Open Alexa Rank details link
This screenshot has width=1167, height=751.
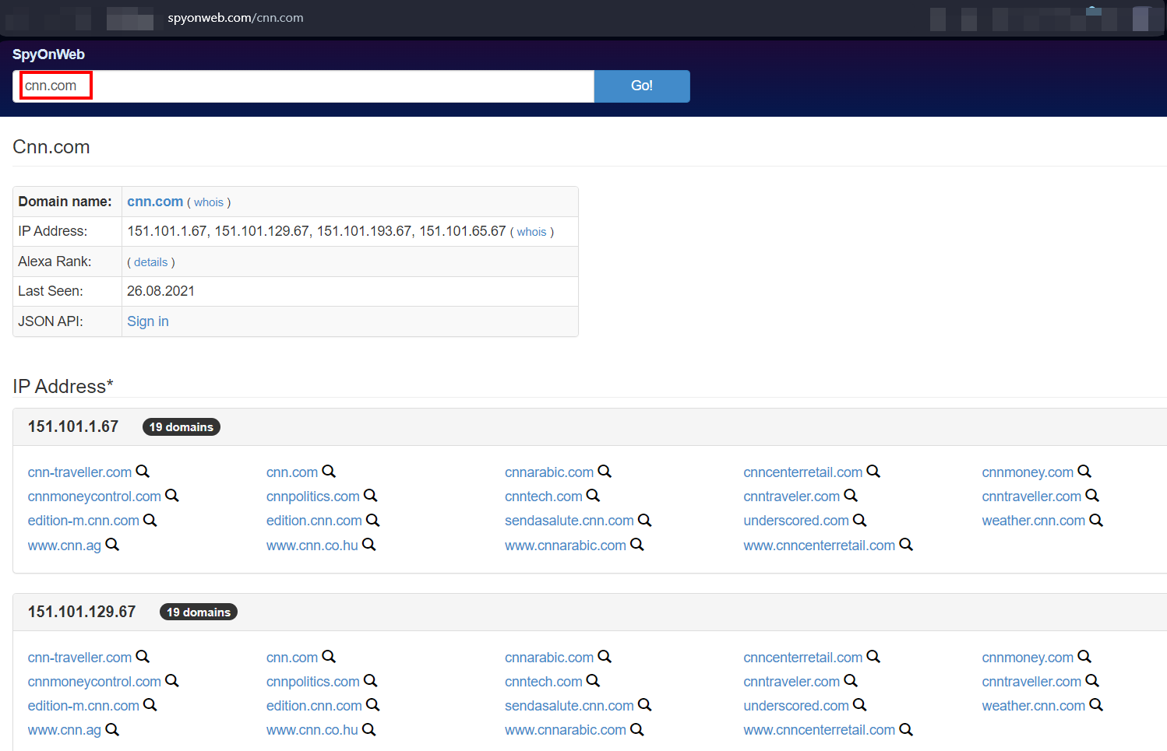151,262
